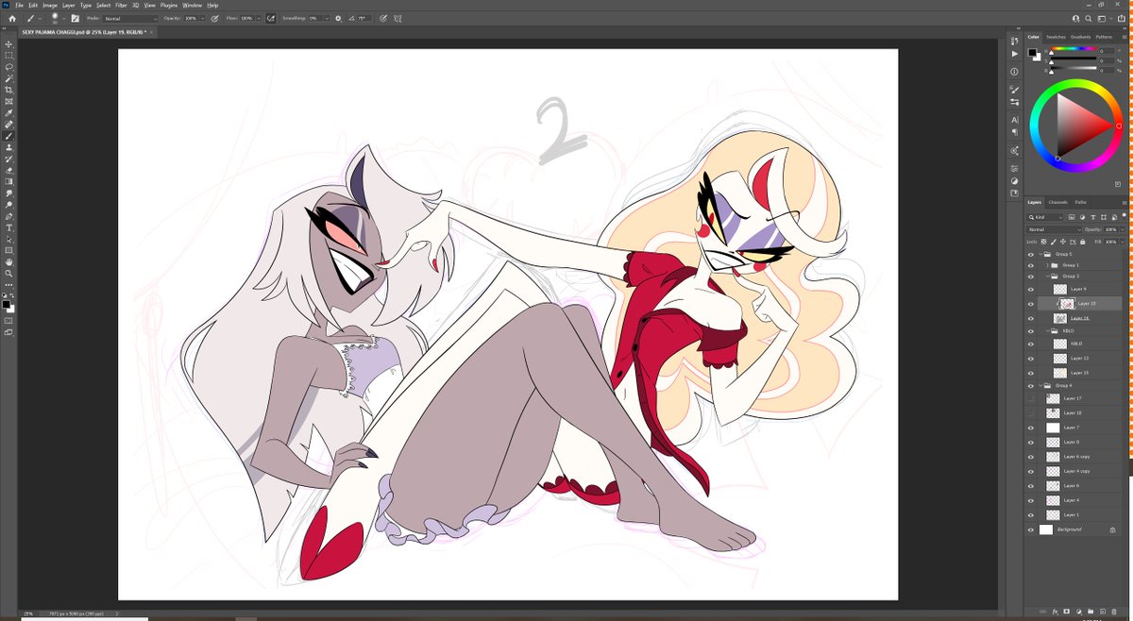Hide Layer 7 via eye icon
Image resolution: width=1133 pixels, height=621 pixels.
(x=1031, y=428)
